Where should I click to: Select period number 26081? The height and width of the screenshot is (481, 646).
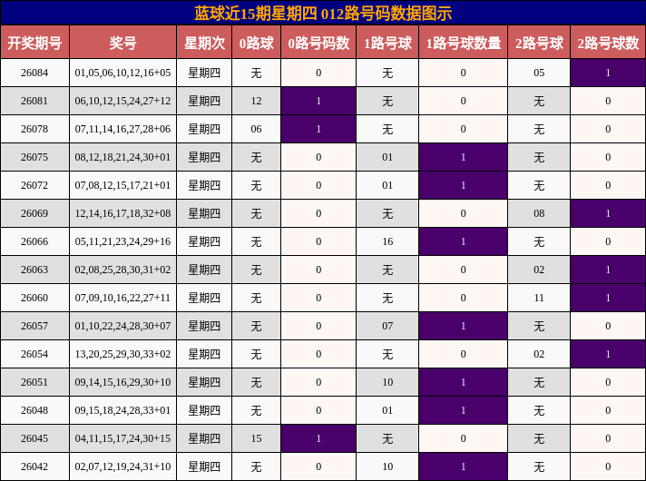34,101
